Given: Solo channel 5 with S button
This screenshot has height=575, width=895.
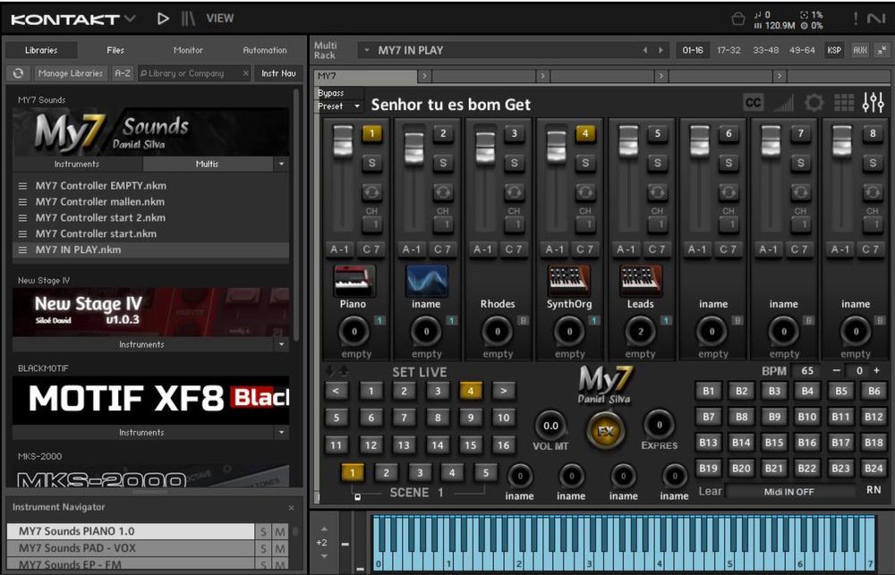Looking at the screenshot, I should [657, 163].
